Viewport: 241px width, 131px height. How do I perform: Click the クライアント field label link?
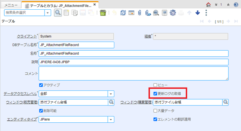point(27,36)
